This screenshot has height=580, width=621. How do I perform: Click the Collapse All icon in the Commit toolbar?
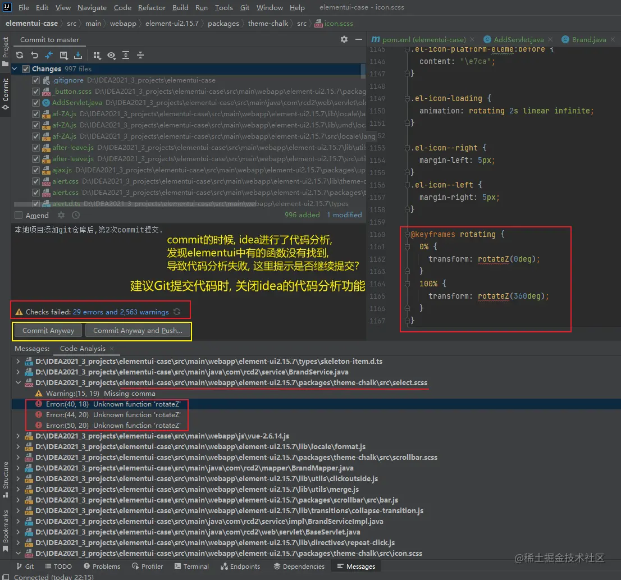coord(140,56)
